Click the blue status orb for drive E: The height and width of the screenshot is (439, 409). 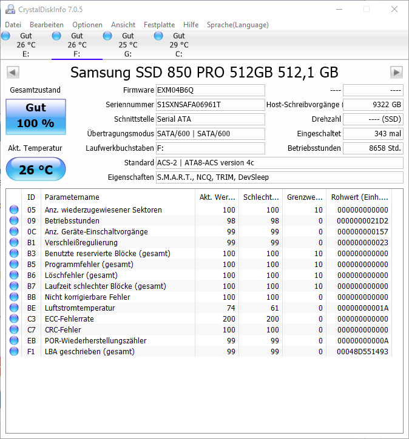click(5, 36)
